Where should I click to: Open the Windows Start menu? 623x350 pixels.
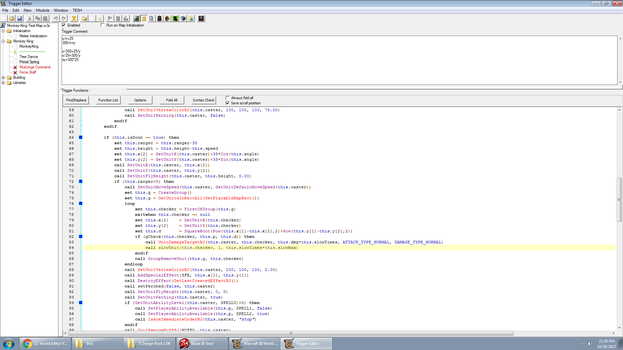coord(9,344)
